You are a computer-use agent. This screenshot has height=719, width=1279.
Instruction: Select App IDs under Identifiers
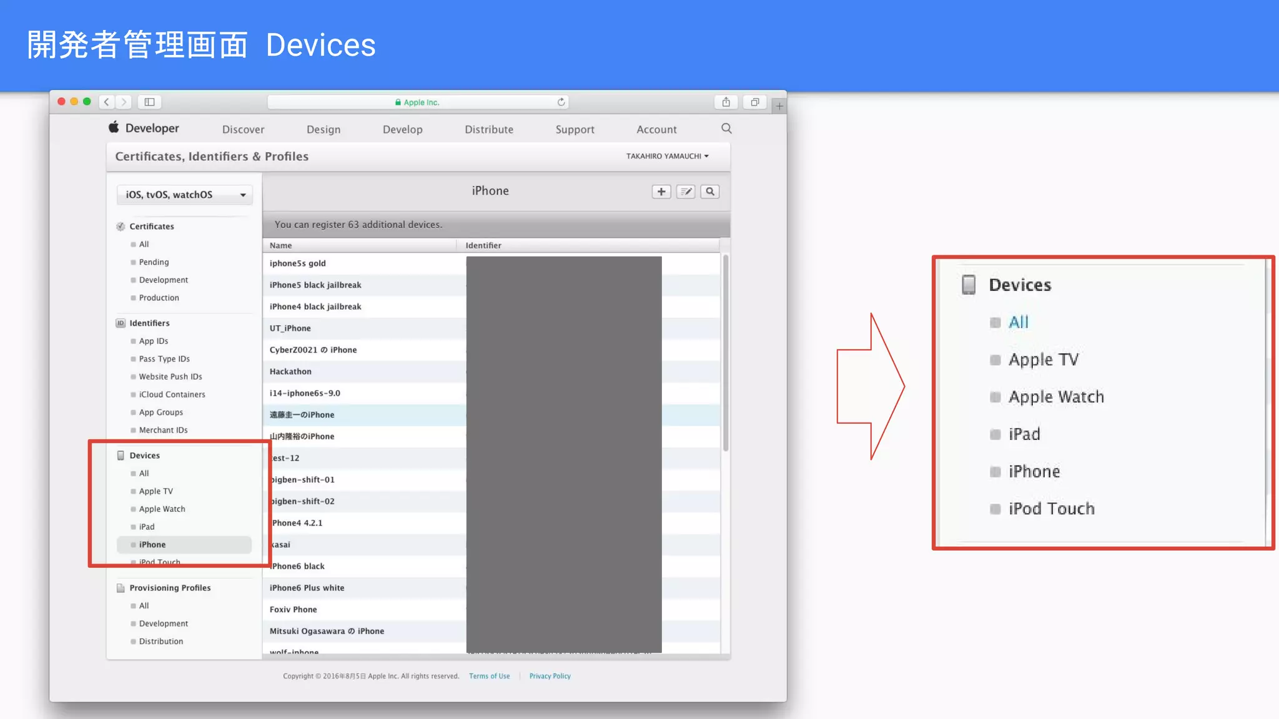[154, 341]
